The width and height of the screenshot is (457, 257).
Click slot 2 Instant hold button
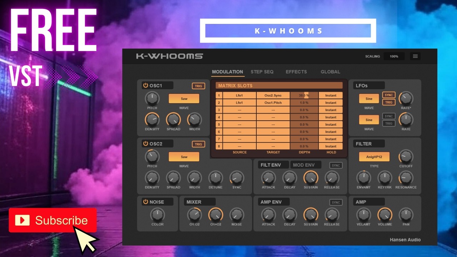[331, 103]
